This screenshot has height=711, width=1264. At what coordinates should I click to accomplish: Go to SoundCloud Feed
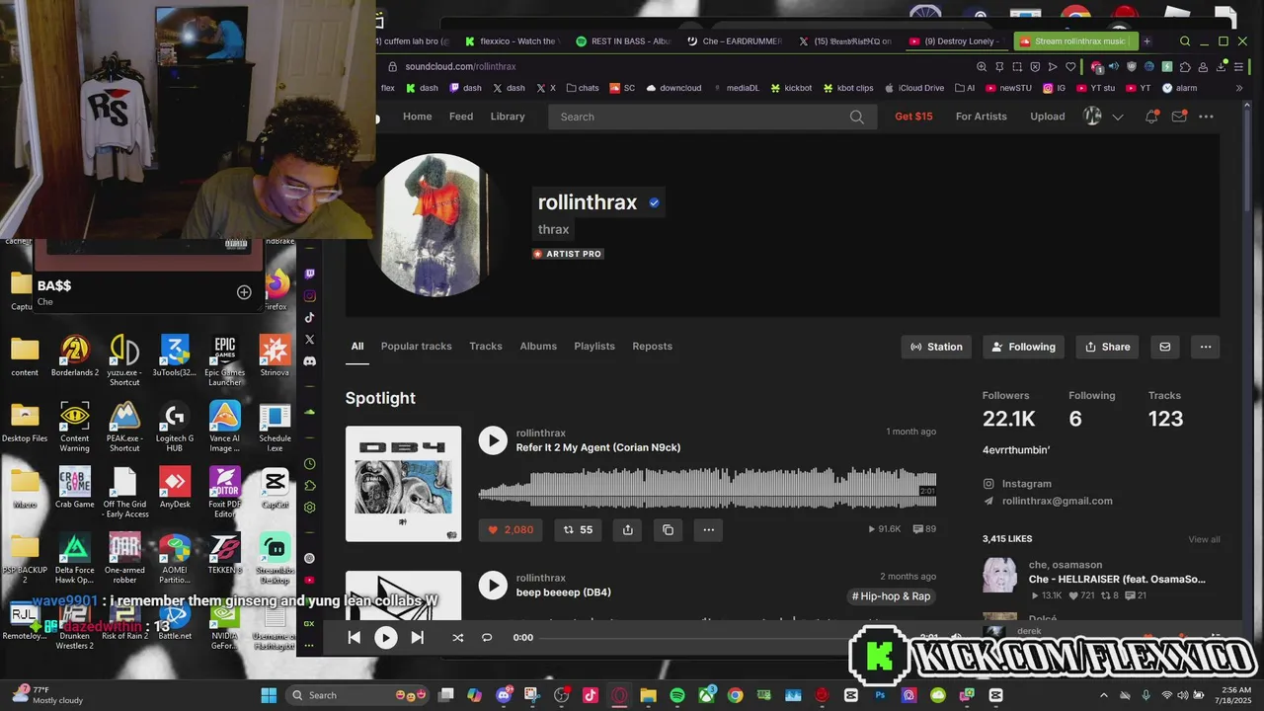click(461, 117)
